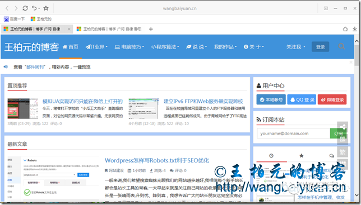The height and width of the screenshot is (205, 361).
Task: Dismiss the notice bar with the small X
Action: (351, 62)
